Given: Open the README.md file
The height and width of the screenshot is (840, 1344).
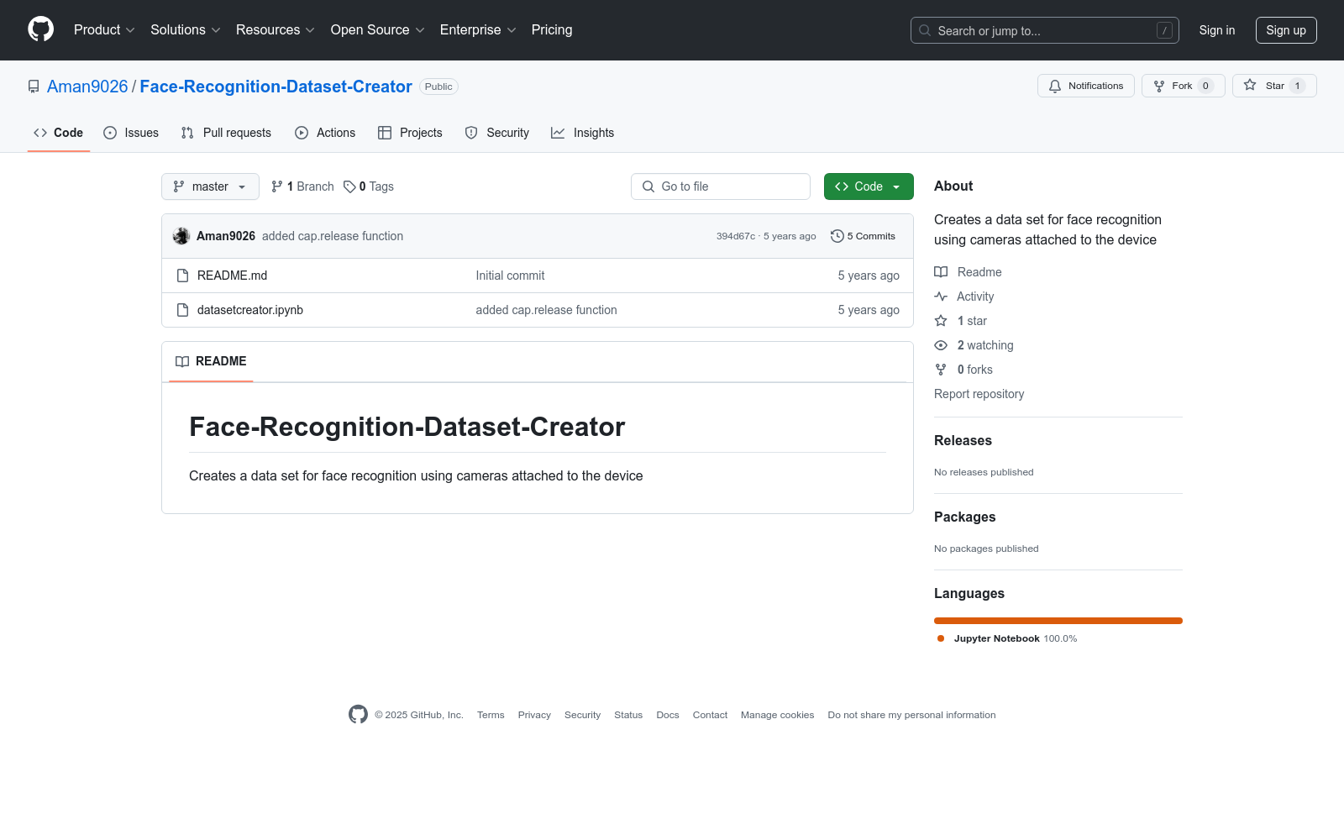Looking at the screenshot, I should [232, 276].
